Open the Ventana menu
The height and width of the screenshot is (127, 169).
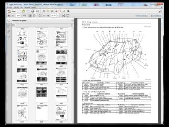click(x=27, y=7)
